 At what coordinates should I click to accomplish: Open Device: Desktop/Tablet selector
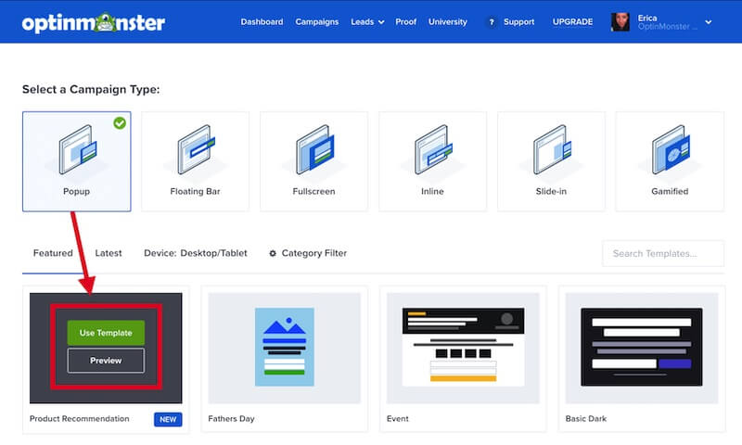pyautogui.click(x=195, y=253)
